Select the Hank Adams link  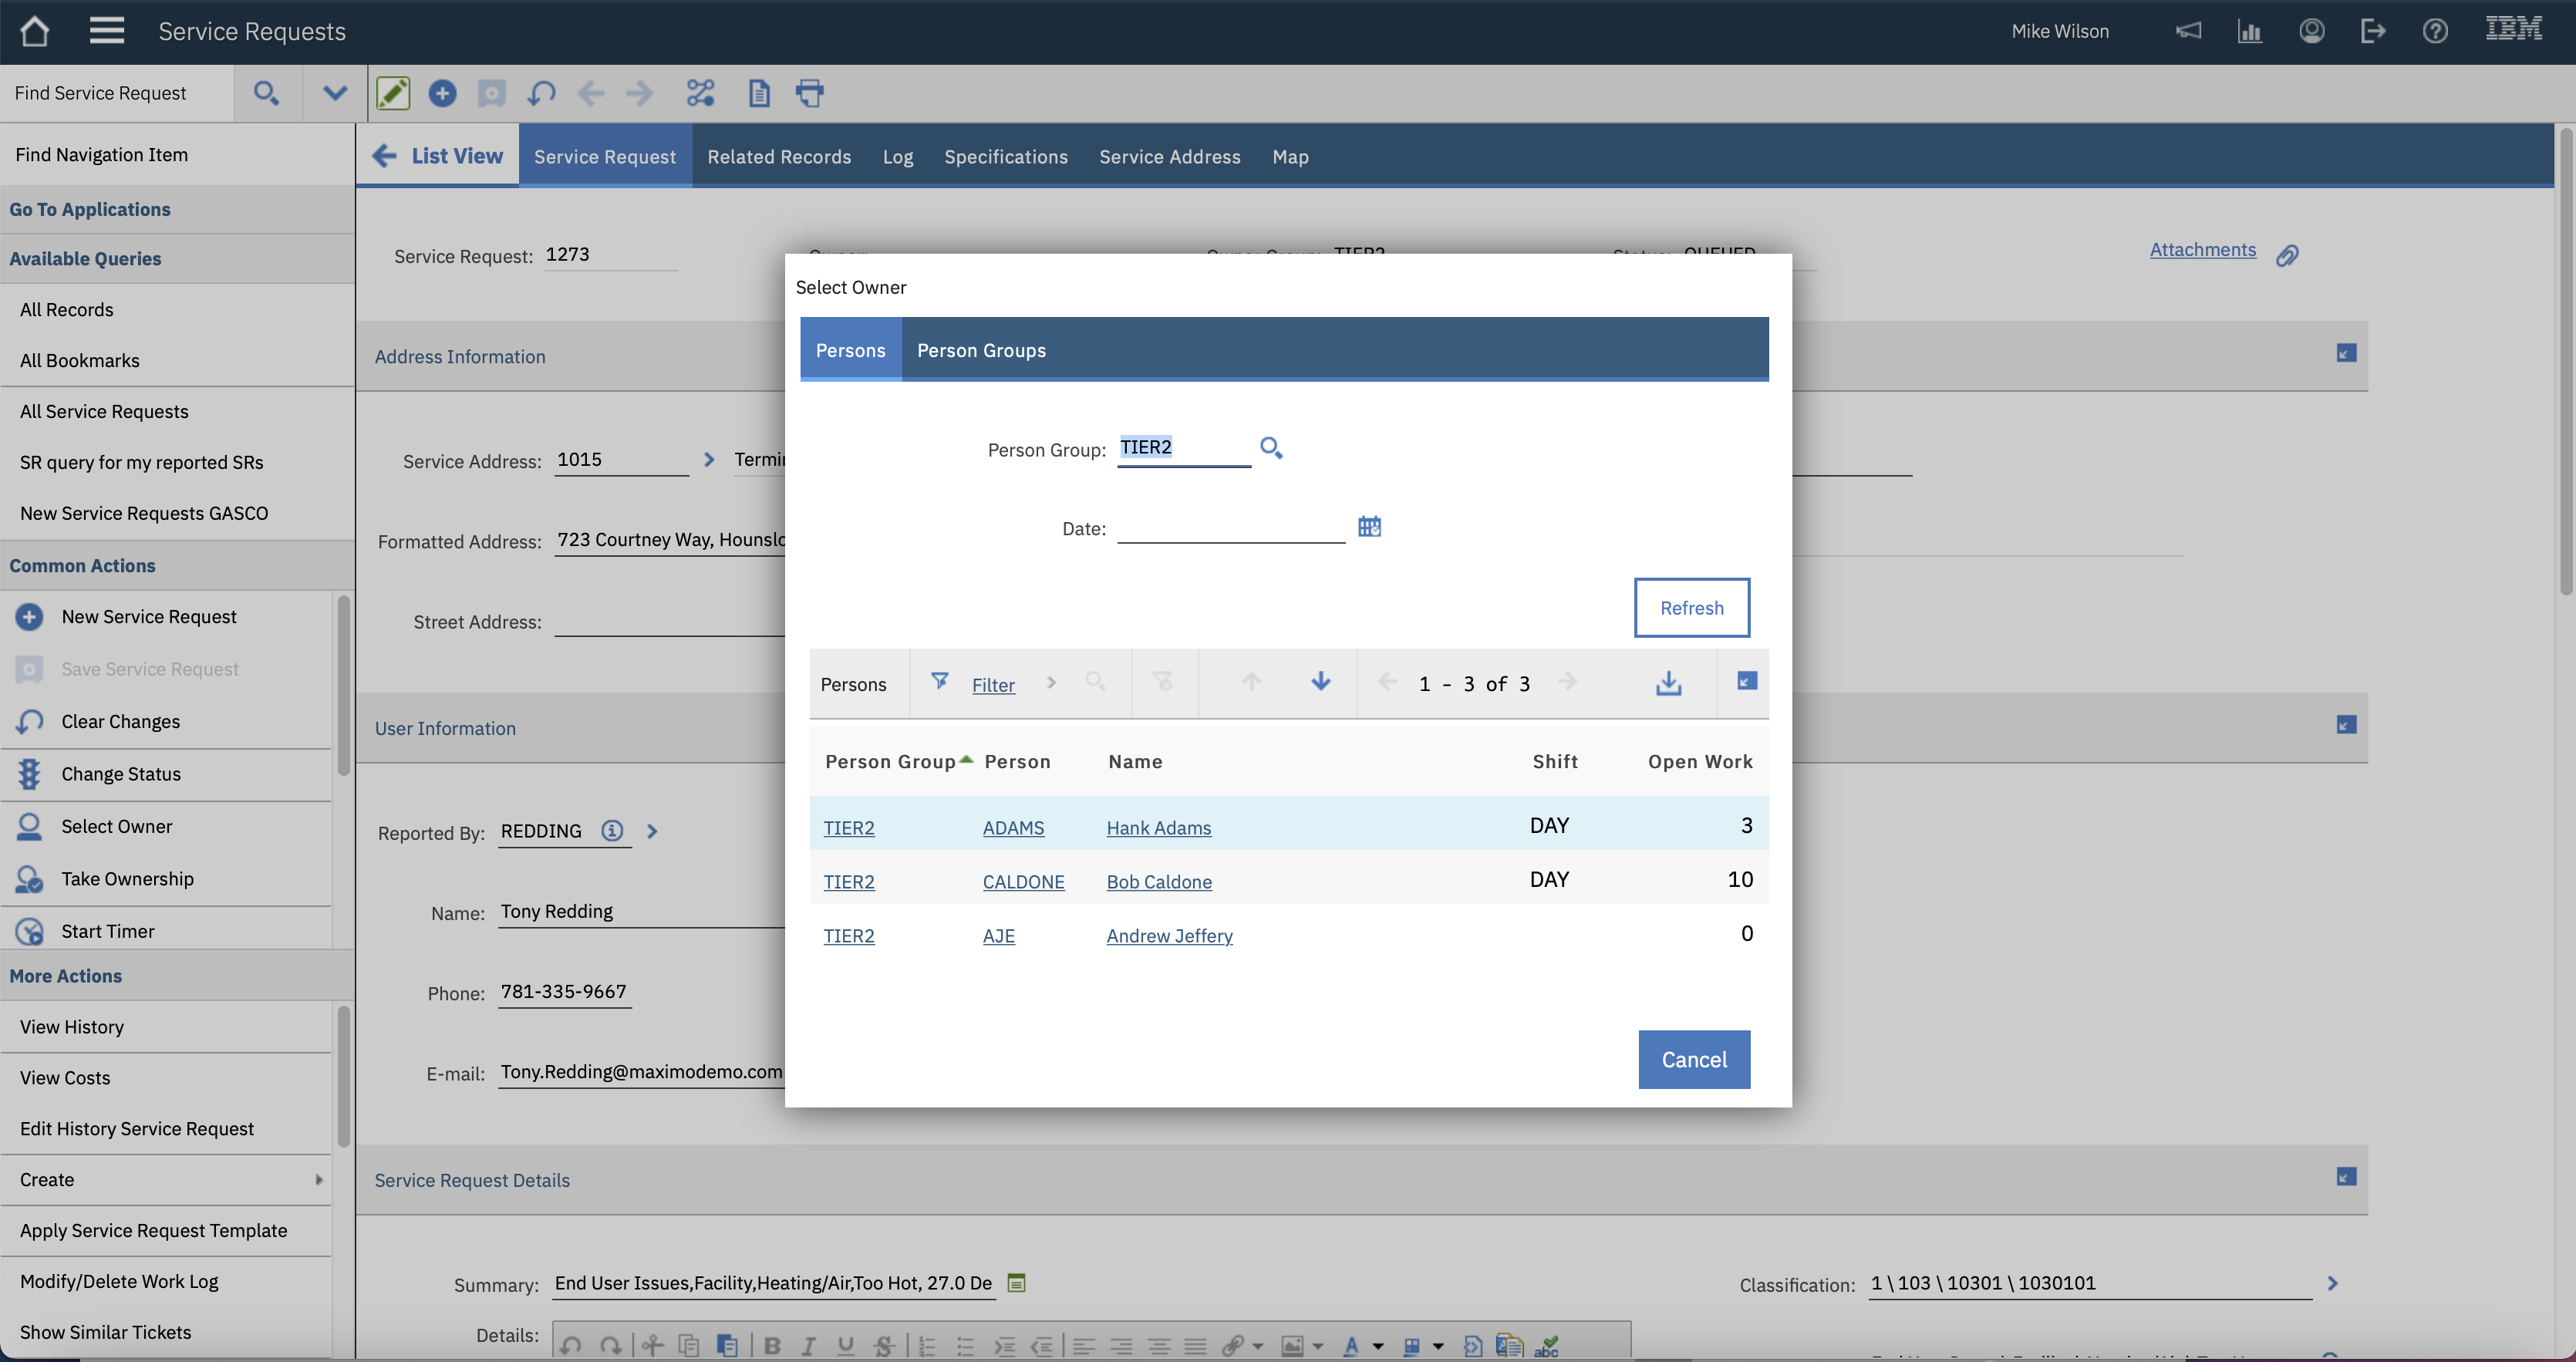click(1158, 828)
